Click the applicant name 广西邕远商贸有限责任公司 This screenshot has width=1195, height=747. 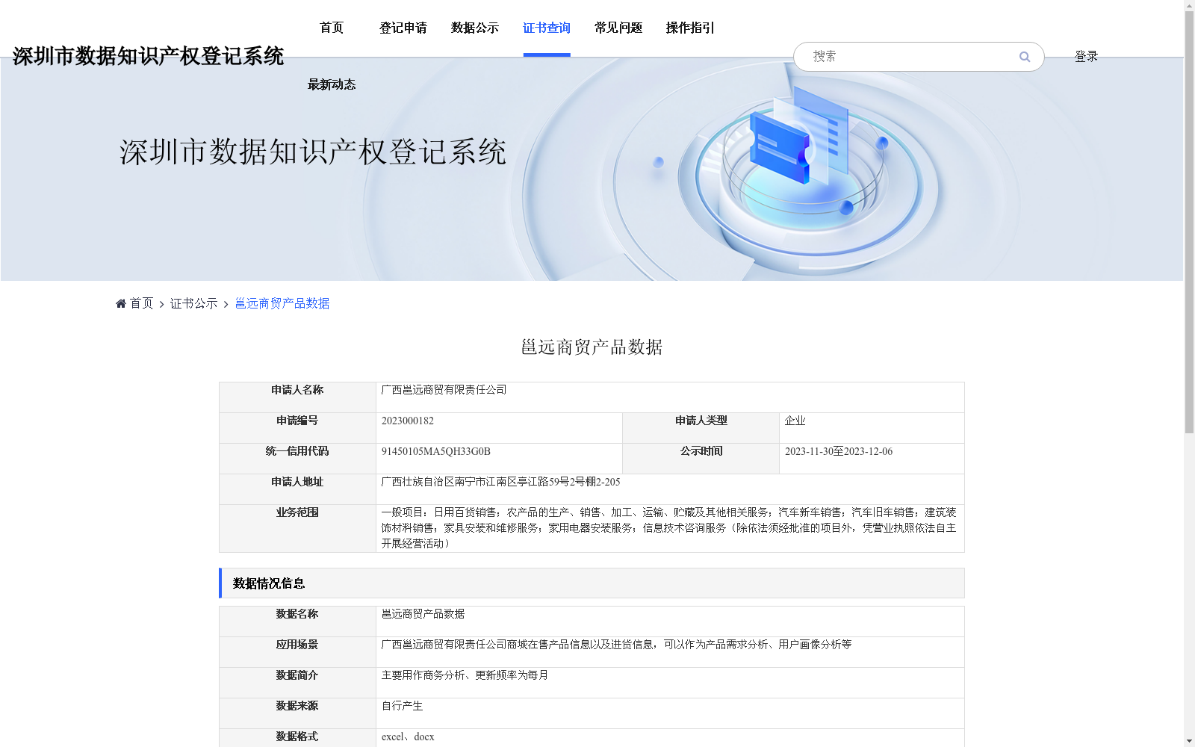pos(444,390)
